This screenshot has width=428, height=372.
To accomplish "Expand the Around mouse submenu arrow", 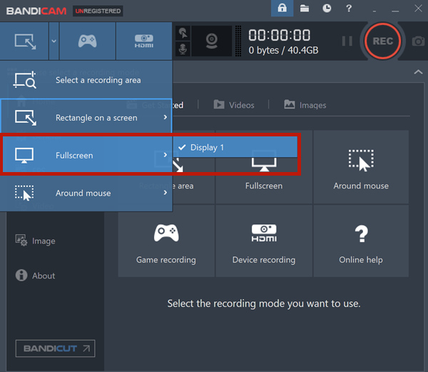I will (165, 193).
